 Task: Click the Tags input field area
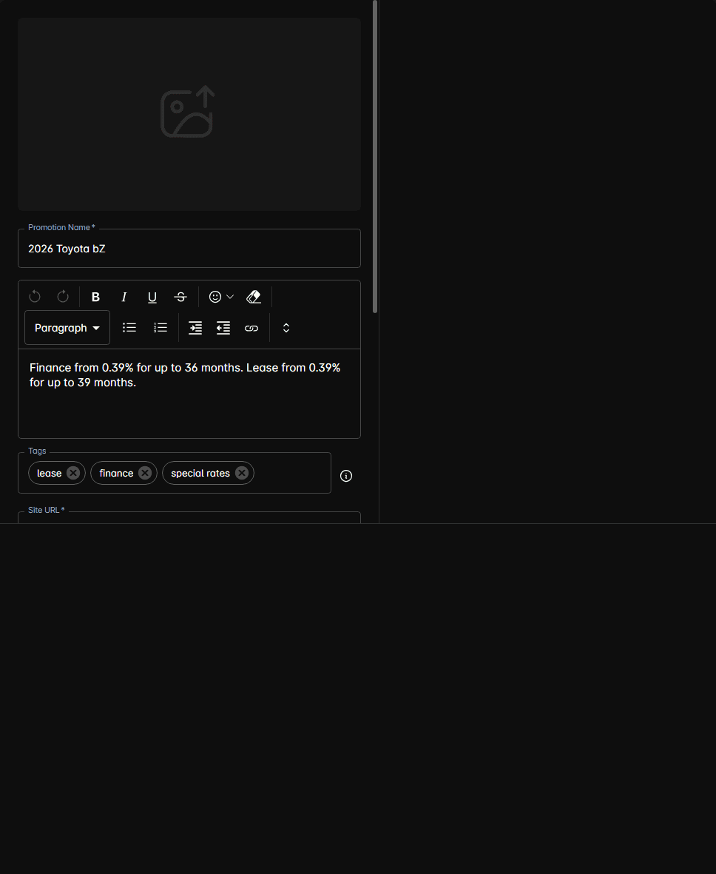pos(175,473)
